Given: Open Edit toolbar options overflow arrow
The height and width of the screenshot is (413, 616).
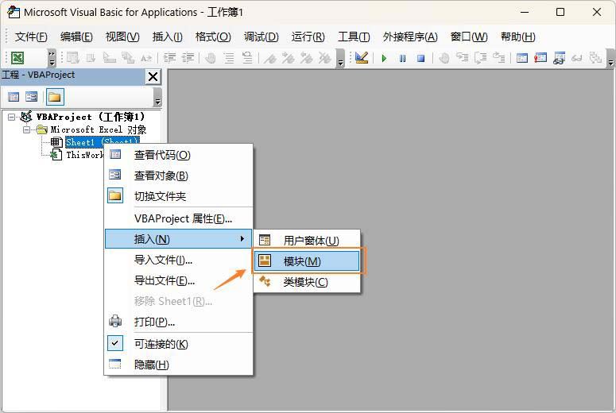Looking at the screenshot, I should click(x=341, y=58).
